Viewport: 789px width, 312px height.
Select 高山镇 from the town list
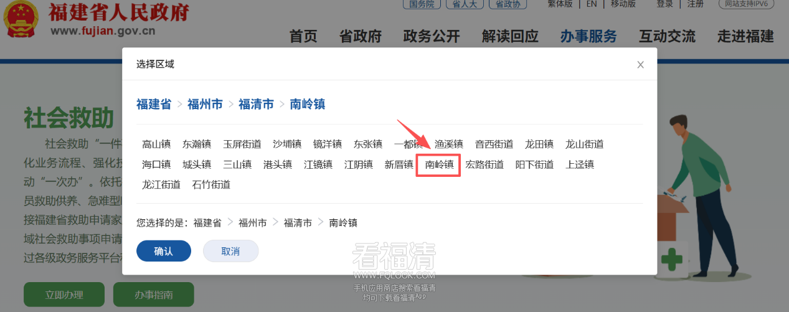[156, 144]
